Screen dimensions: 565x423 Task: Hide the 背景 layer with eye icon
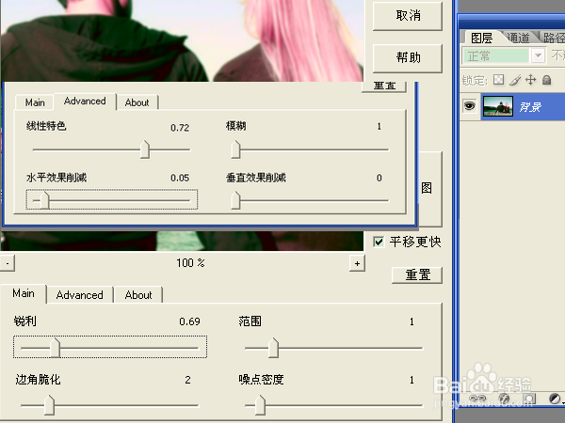470,106
